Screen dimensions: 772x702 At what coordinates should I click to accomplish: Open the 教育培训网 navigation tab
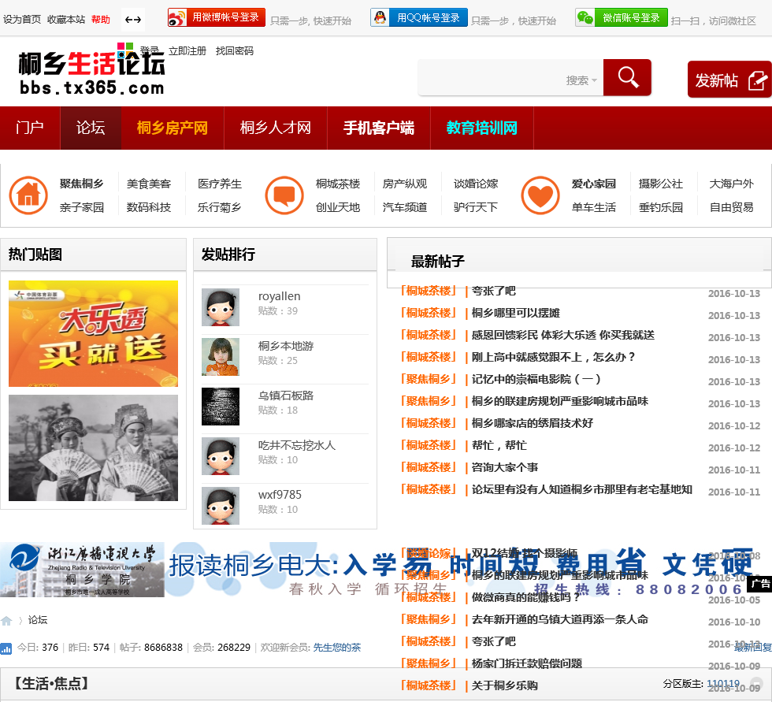click(482, 128)
